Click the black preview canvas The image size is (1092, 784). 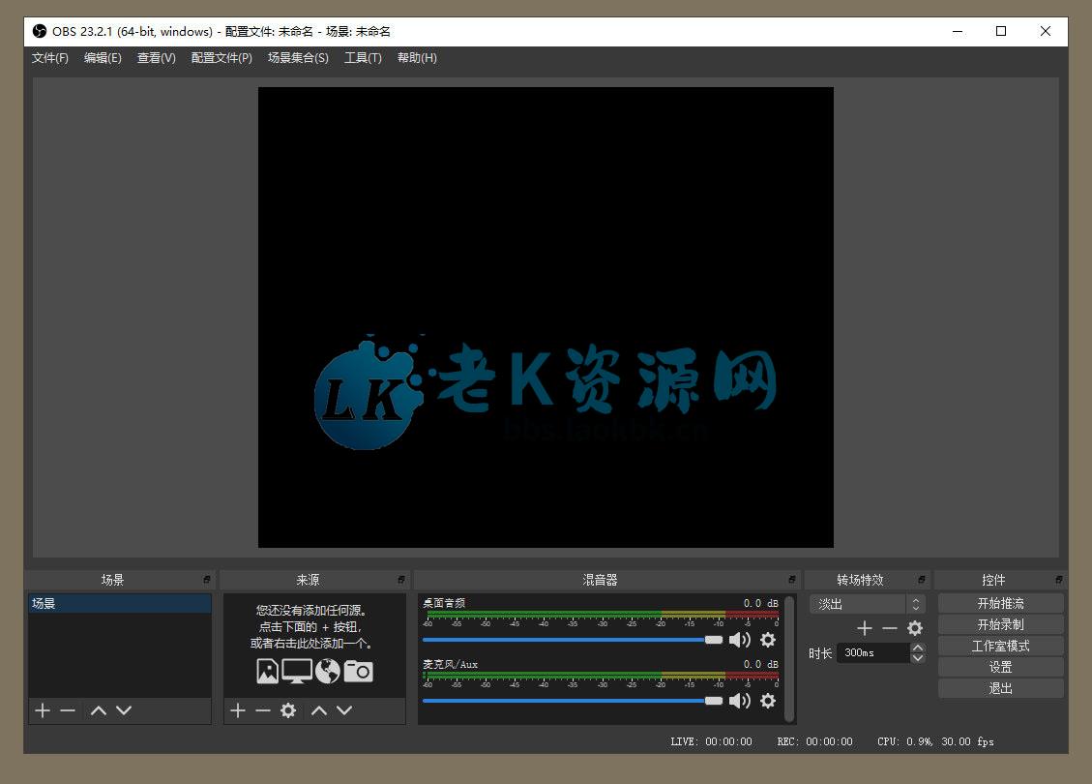pyautogui.click(x=546, y=317)
